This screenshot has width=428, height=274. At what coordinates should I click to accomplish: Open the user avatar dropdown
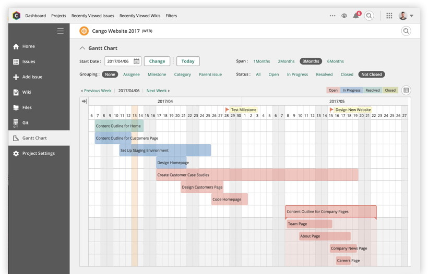406,16
